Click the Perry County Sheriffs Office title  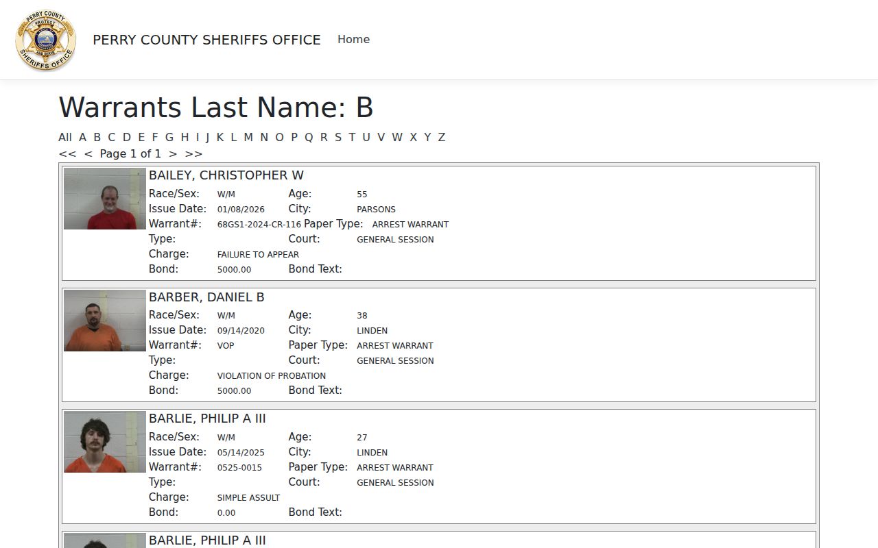click(x=206, y=40)
